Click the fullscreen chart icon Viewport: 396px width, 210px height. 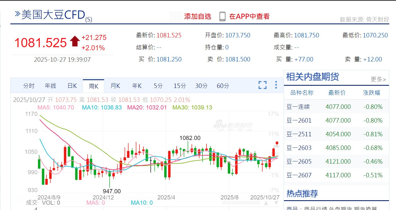262,85
